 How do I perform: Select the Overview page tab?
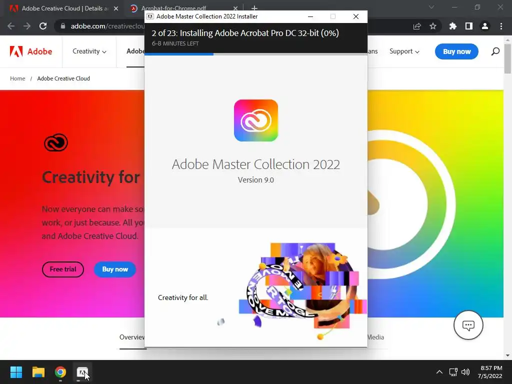132,337
